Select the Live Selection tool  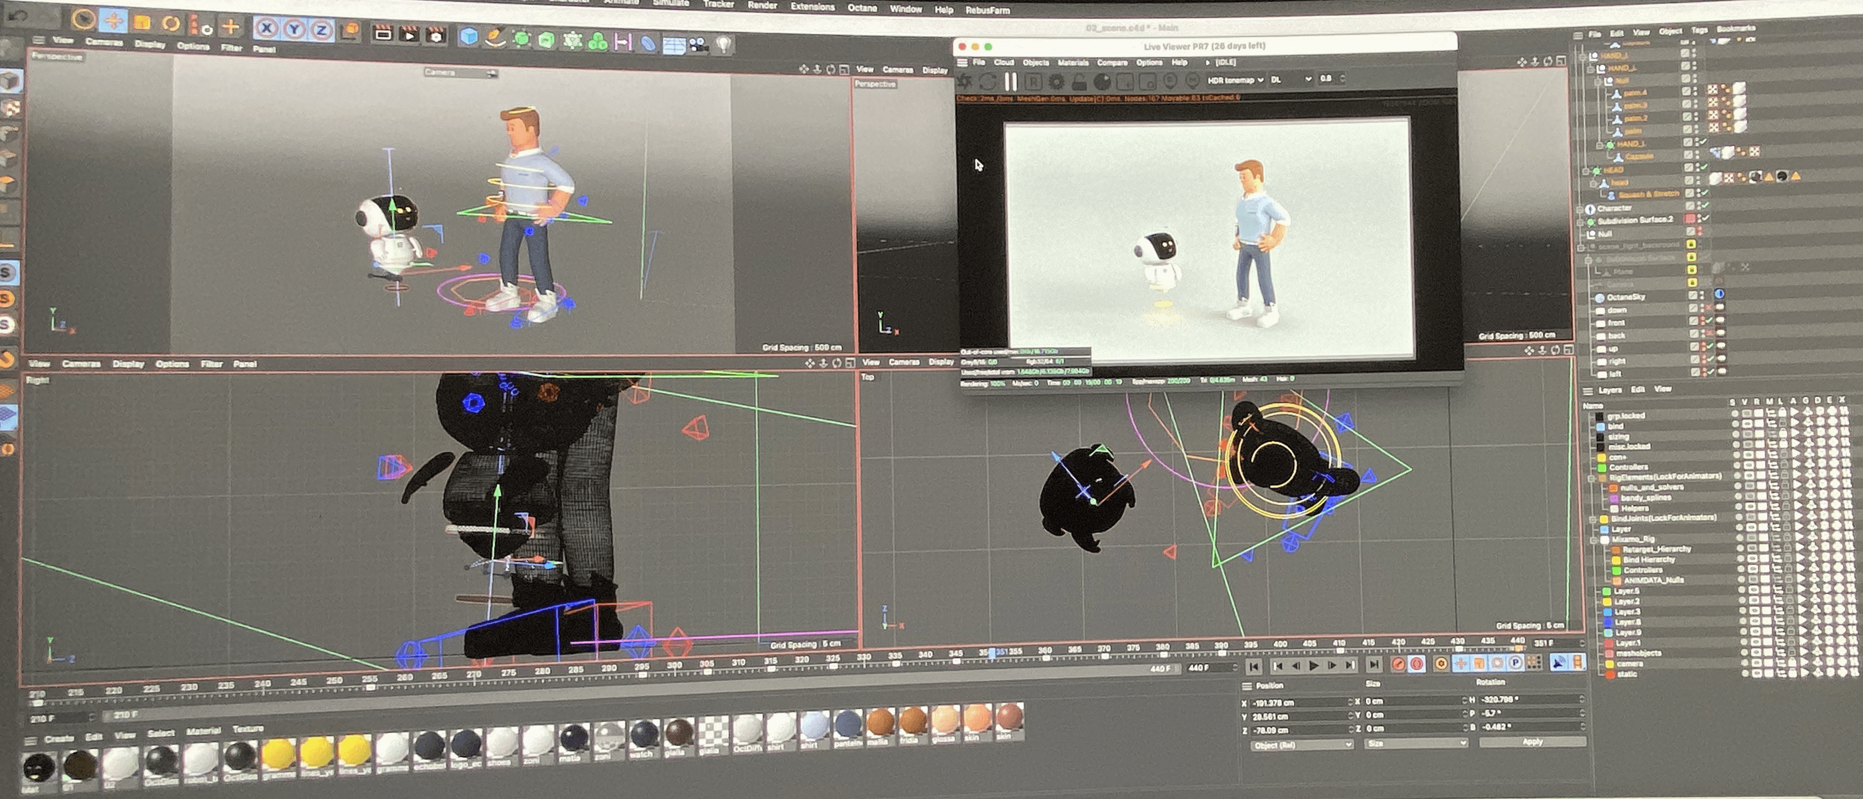[x=85, y=20]
